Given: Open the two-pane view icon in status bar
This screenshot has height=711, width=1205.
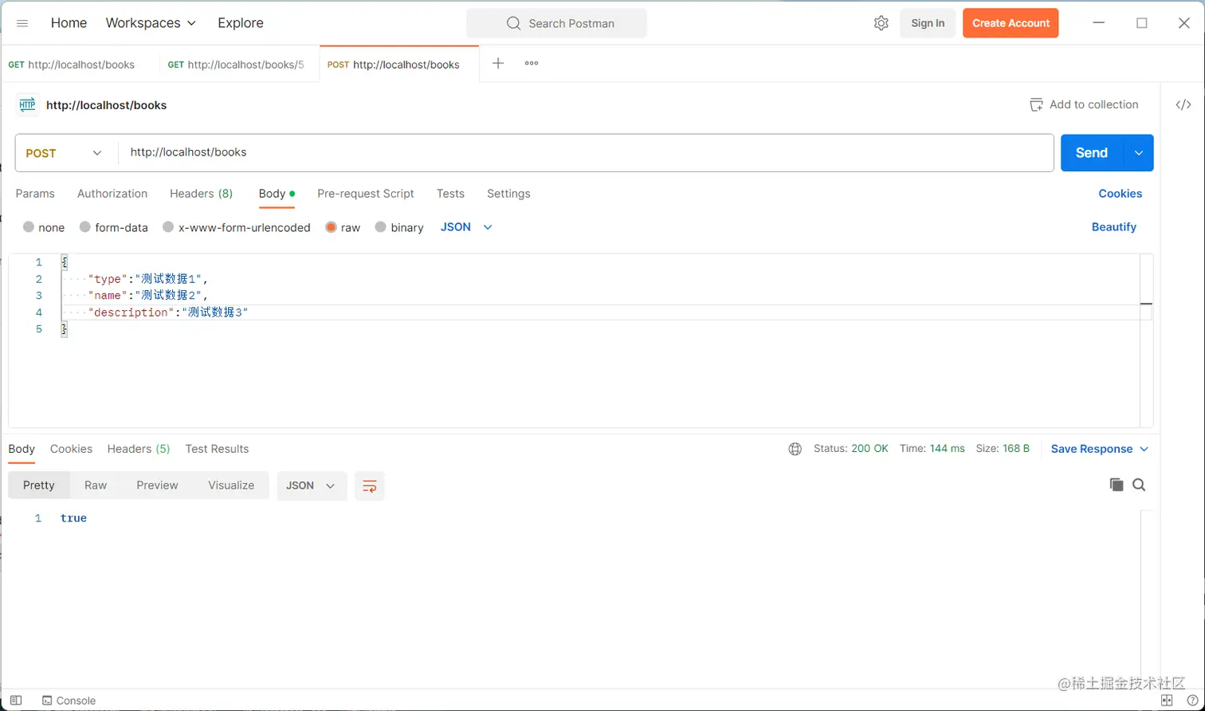Looking at the screenshot, I should click(x=1168, y=701).
